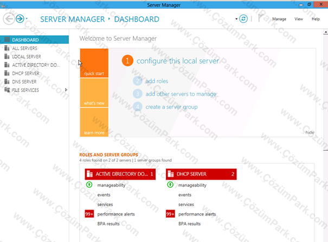Expand the File Services submenu arrow
The height and width of the screenshot is (242, 328).
click(66, 90)
